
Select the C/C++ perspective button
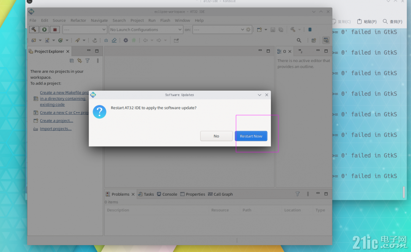pyautogui.click(x=326, y=40)
